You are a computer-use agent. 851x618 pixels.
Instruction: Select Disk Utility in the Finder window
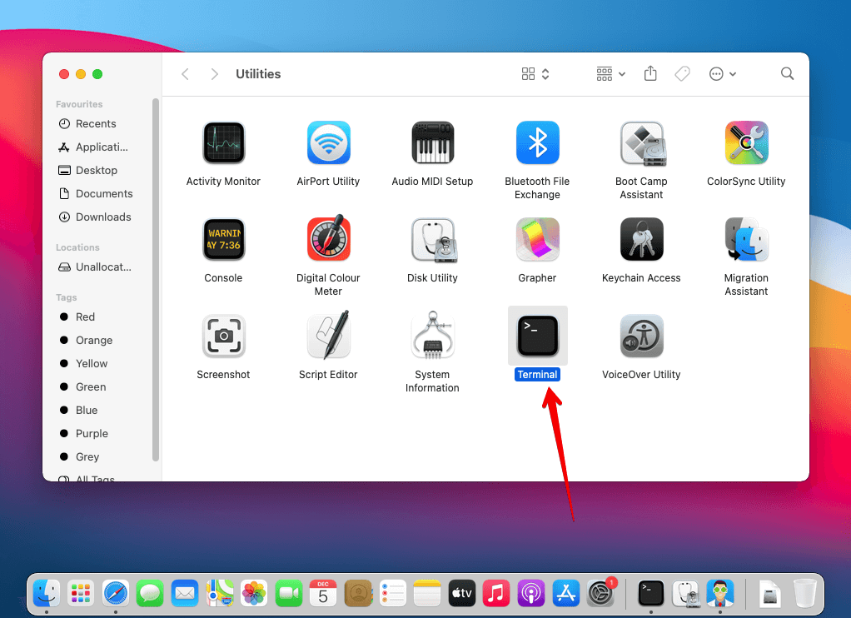[432, 240]
